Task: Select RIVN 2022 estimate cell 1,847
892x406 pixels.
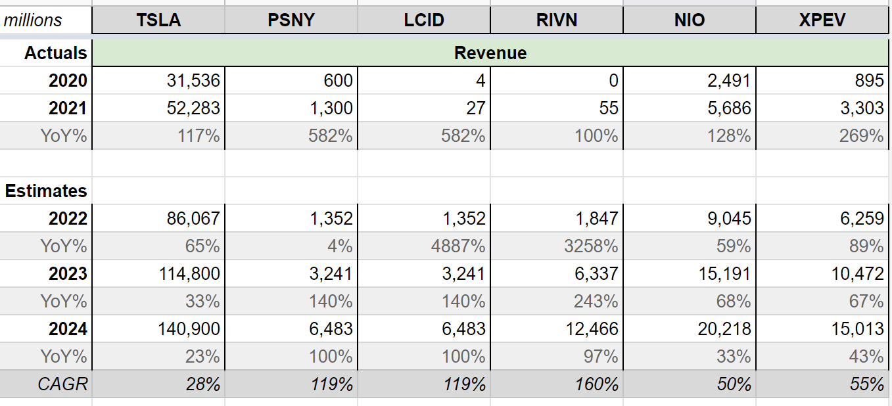Action: click(557, 218)
